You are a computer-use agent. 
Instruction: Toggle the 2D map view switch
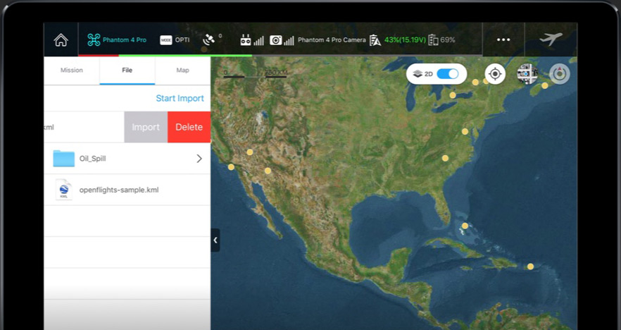click(x=448, y=74)
